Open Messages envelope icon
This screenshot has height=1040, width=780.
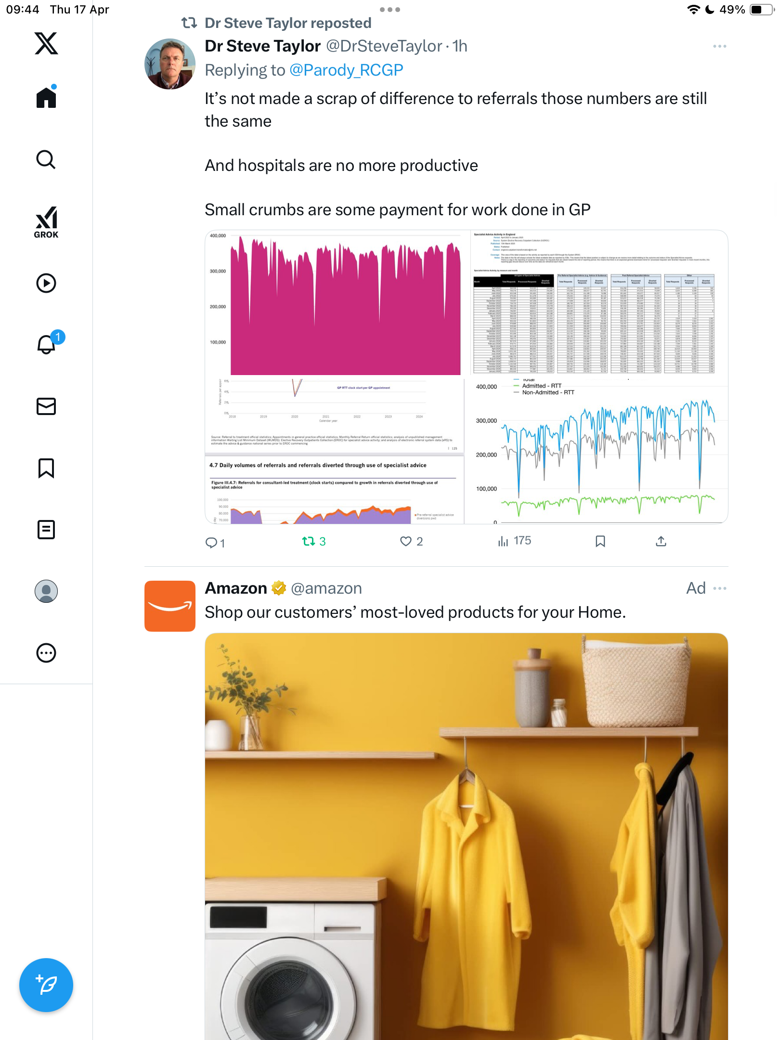coord(46,406)
